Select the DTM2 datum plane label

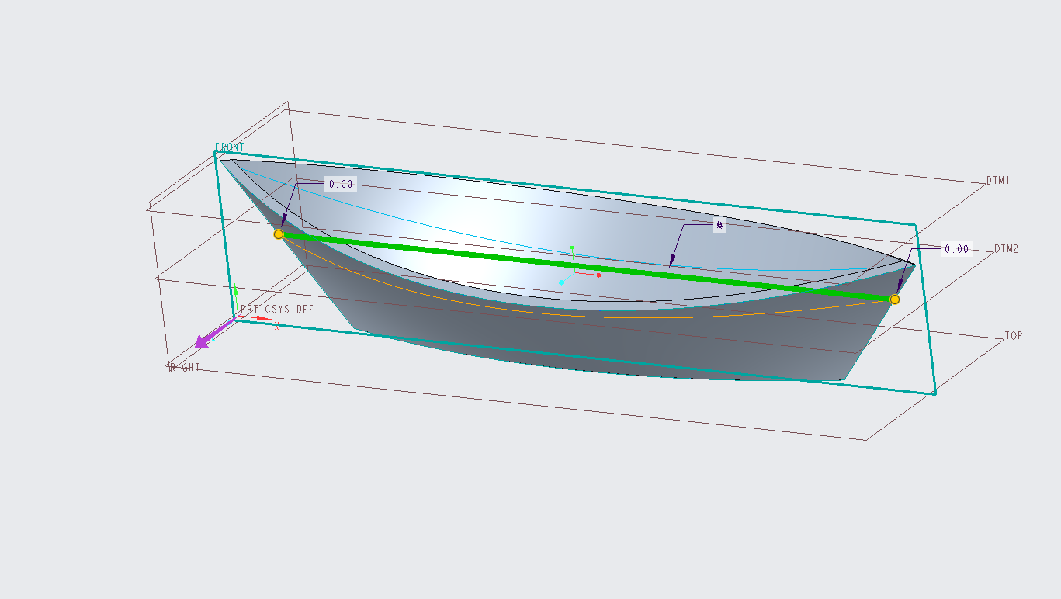[x=1007, y=249]
